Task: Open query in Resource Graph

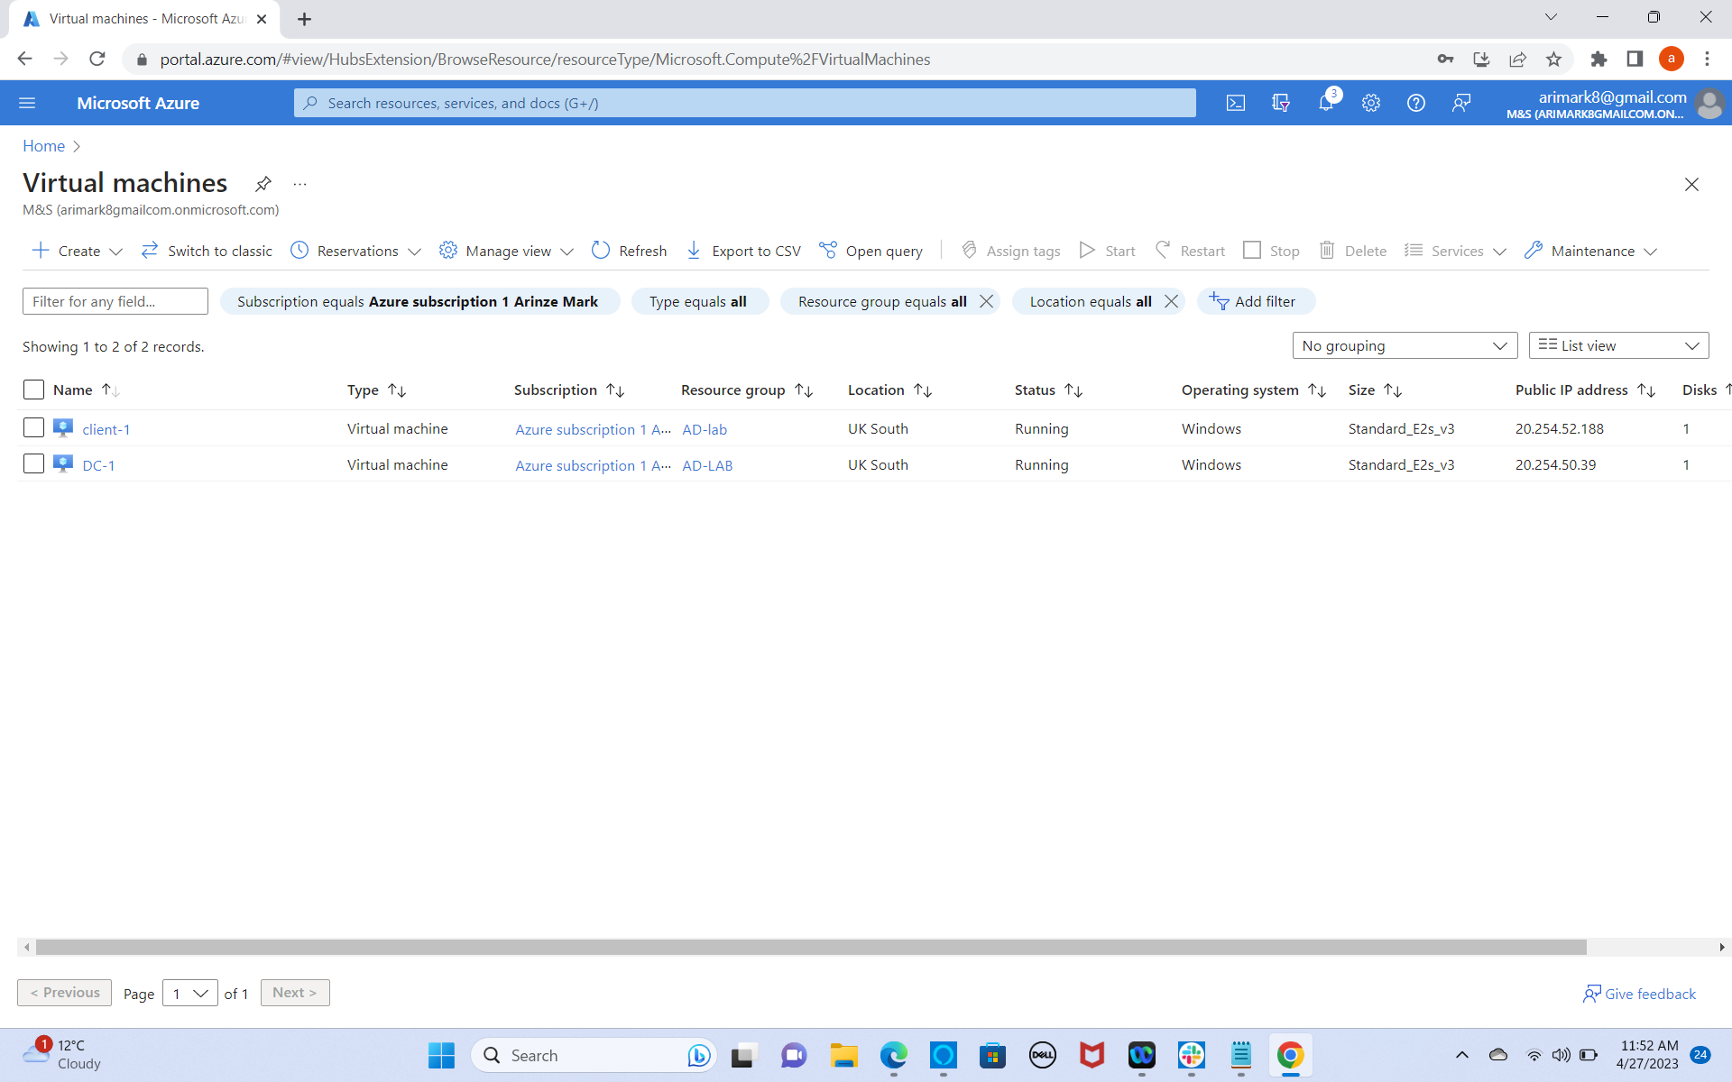Action: [871, 251]
